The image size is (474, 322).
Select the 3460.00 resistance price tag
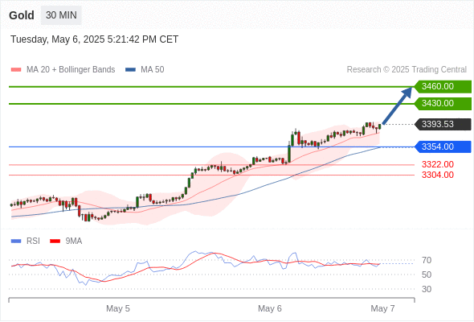pos(443,87)
